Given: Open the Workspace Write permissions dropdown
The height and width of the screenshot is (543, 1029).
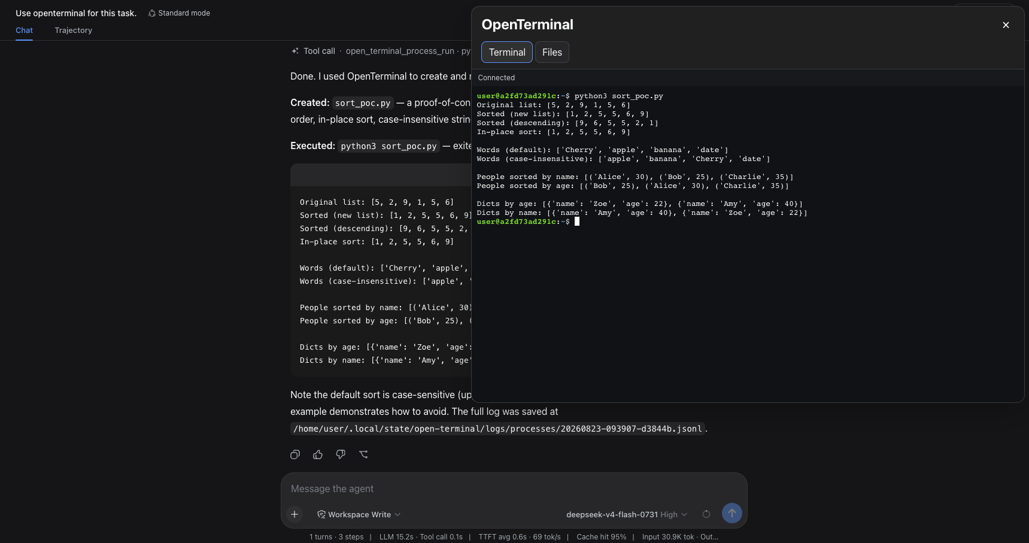Looking at the screenshot, I should point(359,514).
